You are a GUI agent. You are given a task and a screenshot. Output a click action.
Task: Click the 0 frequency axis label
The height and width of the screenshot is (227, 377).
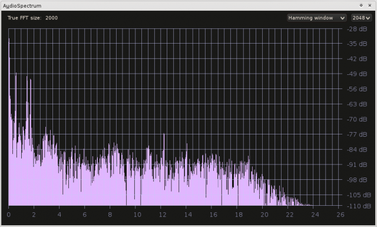tap(9, 215)
